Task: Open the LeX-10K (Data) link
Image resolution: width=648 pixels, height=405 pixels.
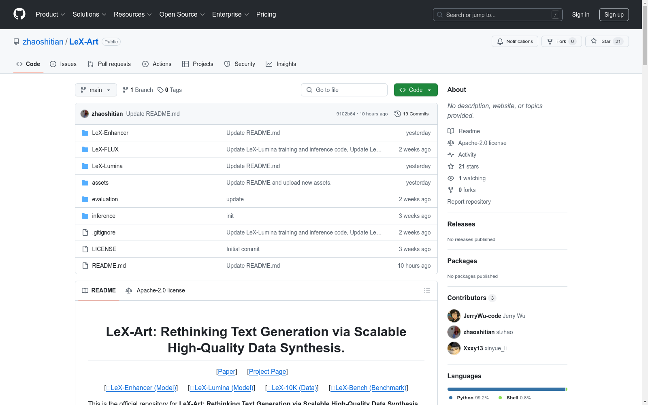Action: pyautogui.click(x=292, y=388)
